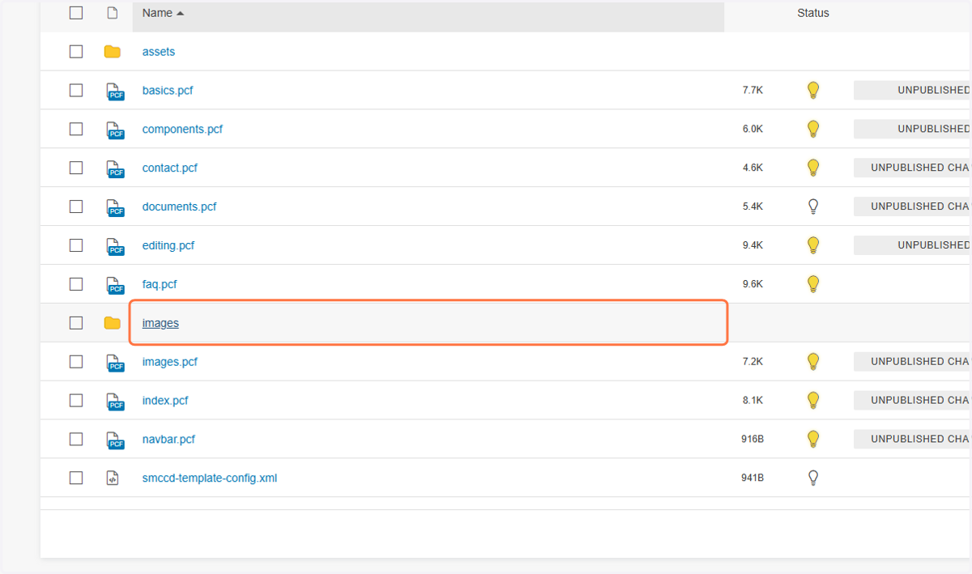Click the assets folder icon
Image resolution: width=972 pixels, height=574 pixels.
click(113, 52)
